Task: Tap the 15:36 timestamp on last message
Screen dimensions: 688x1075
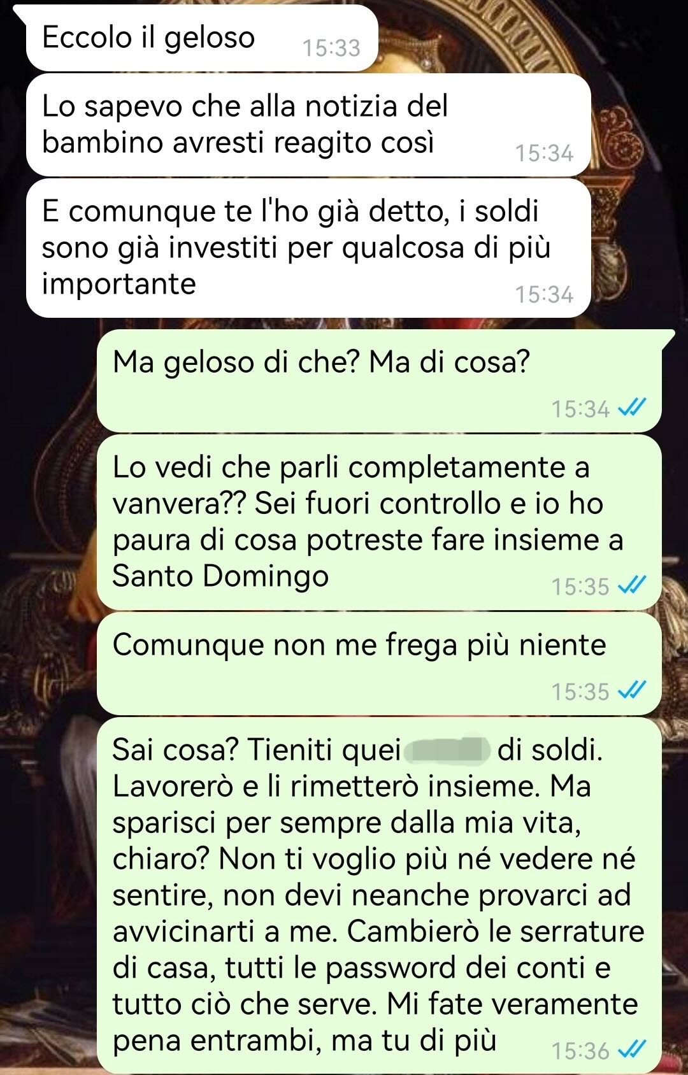Action: [580, 1050]
